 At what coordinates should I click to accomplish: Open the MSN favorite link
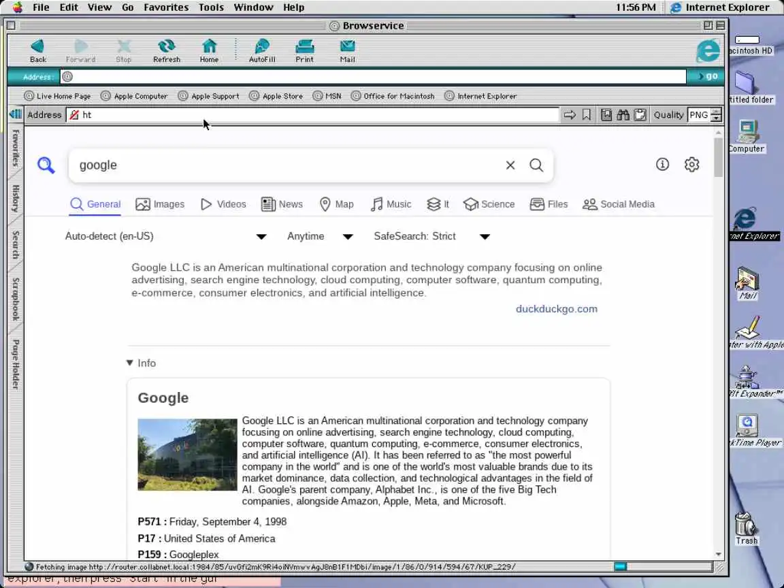click(327, 96)
